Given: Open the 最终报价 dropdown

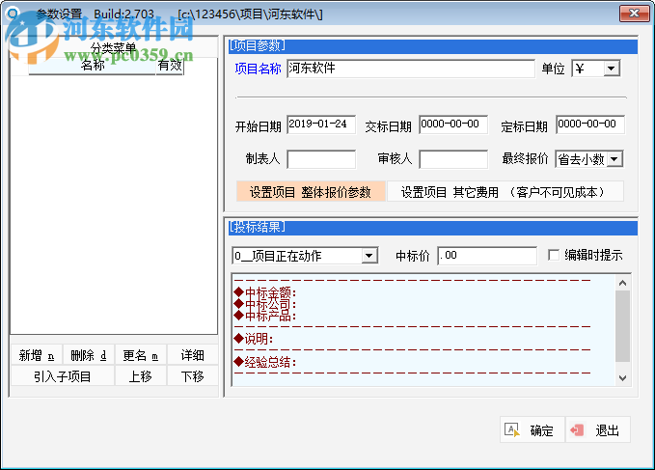Looking at the screenshot, I should (614, 159).
